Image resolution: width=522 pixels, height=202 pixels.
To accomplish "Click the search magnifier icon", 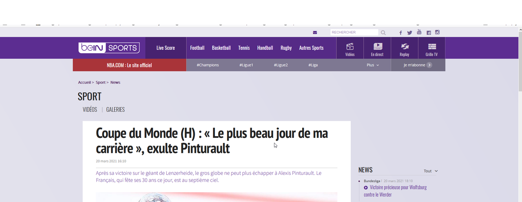I will [x=383, y=33].
